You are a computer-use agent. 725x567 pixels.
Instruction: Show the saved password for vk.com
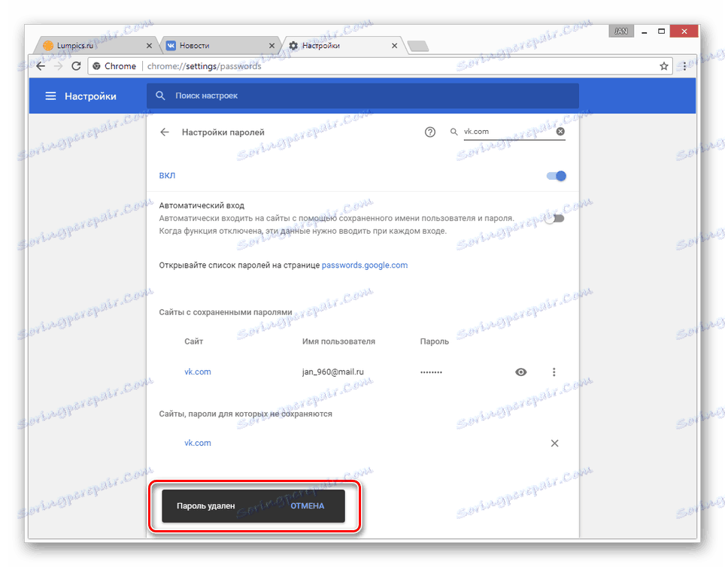[x=521, y=371]
